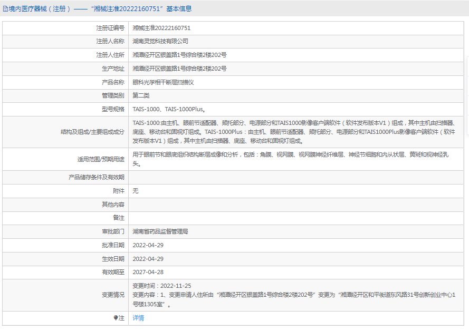Screen dimensions: 469x330
Task: Click registration number 湘械注准20222160751 in table
Action: (161, 28)
